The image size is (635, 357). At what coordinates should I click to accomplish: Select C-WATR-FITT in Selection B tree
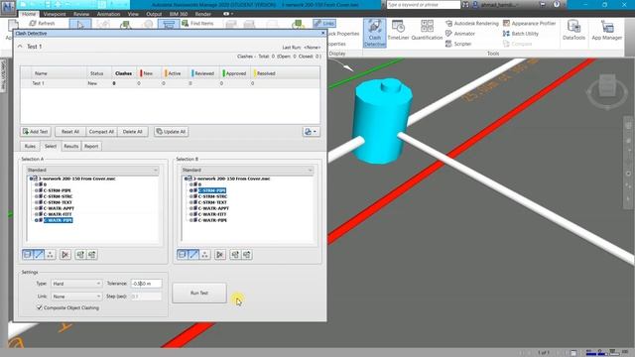212,214
